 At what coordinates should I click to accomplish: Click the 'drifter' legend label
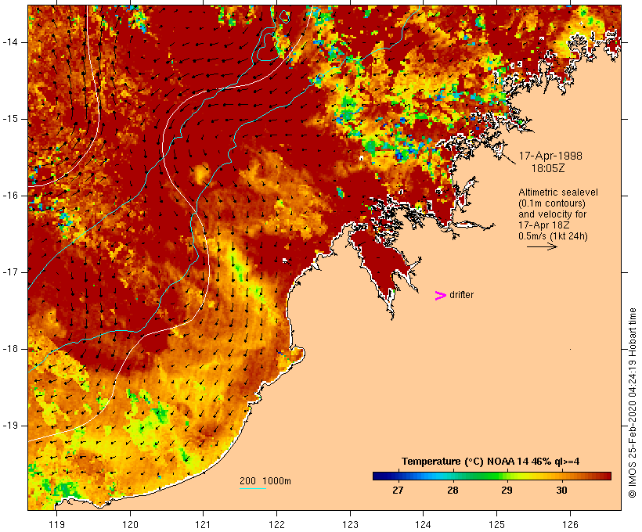(x=461, y=295)
